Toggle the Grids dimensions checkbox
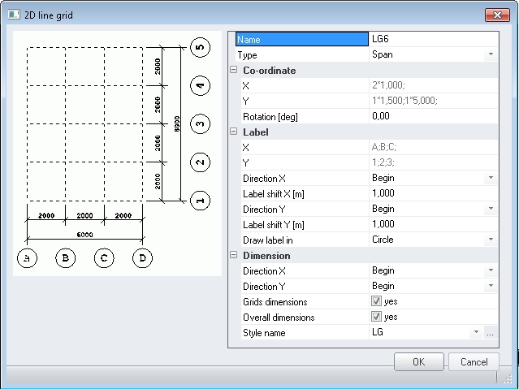 click(376, 301)
